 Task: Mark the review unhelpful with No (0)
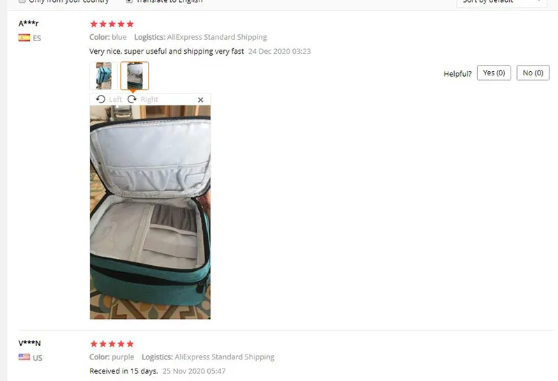click(x=533, y=73)
